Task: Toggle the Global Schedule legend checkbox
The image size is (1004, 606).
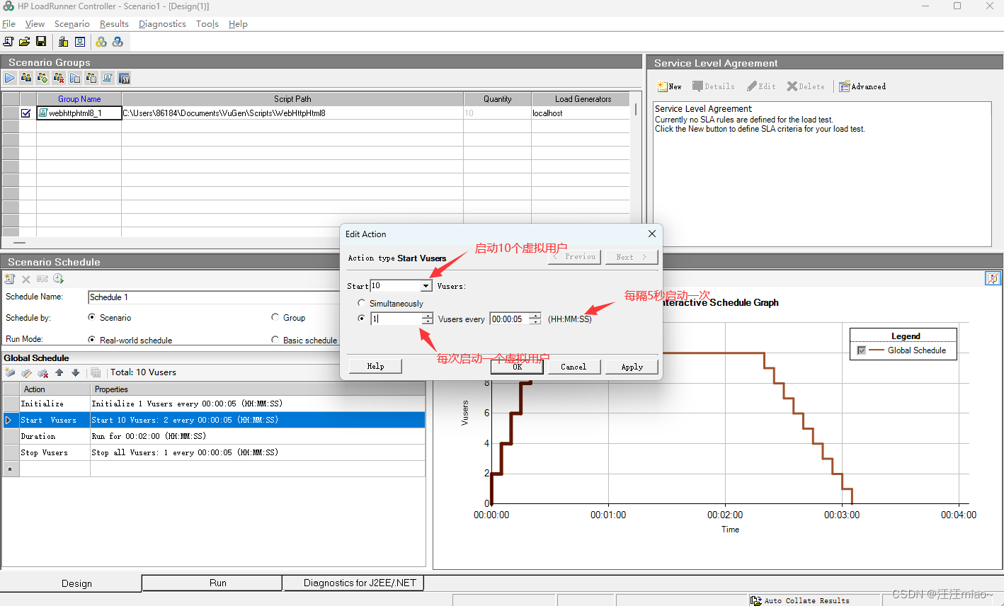Action: click(x=861, y=350)
